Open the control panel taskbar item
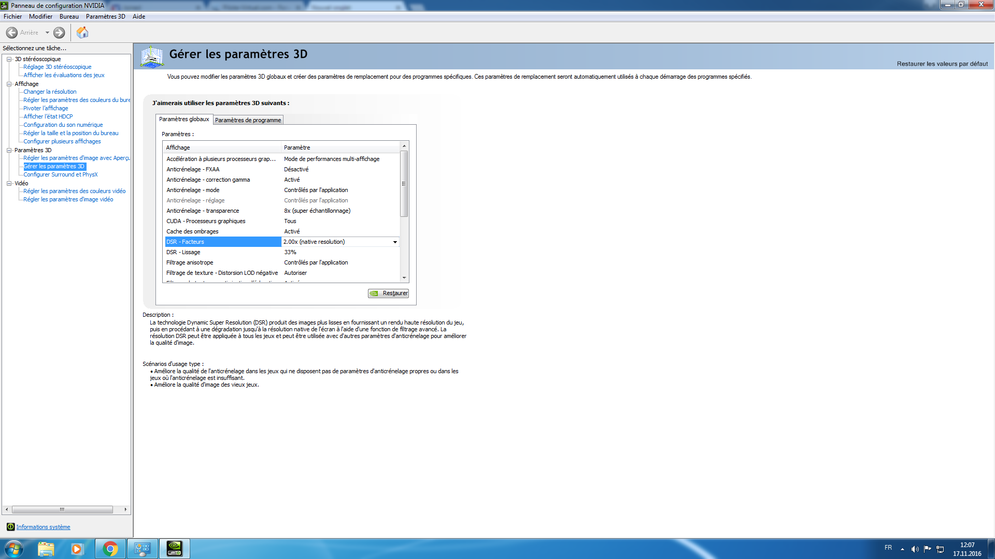 tap(142, 549)
